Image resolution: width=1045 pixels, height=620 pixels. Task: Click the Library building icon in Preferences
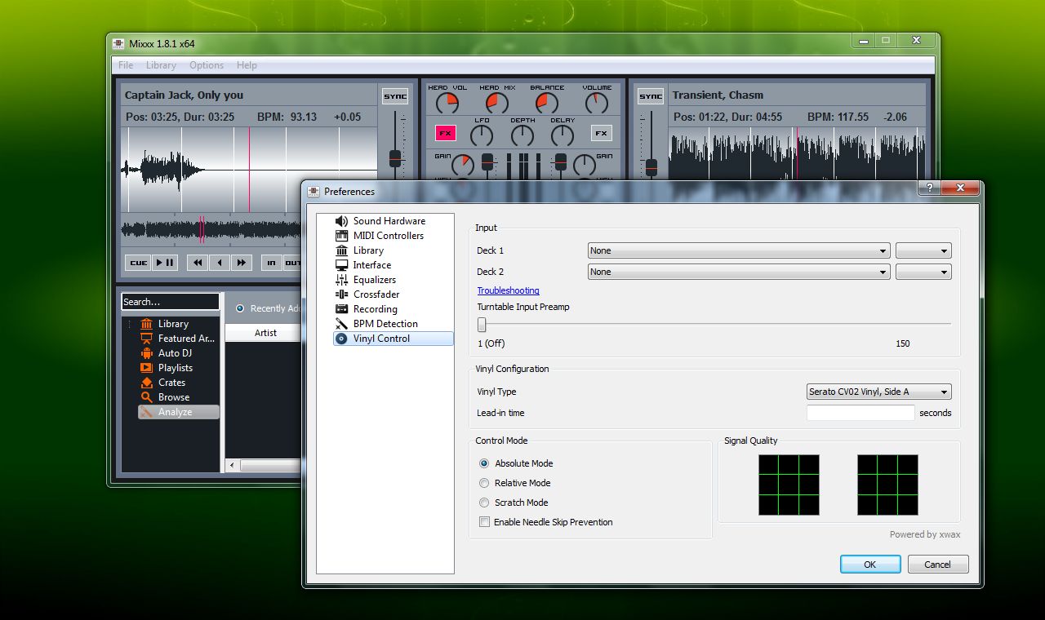click(341, 250)
